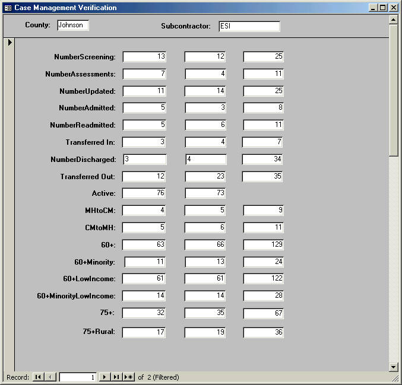Close the Case Management Verification window
402x385 pixels.
tap(393, 8)
